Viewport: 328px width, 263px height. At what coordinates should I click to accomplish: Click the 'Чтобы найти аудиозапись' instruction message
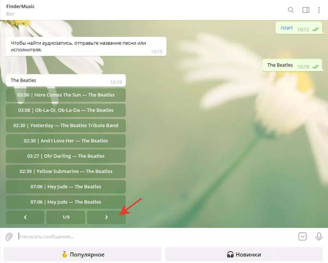pos(85,46)
